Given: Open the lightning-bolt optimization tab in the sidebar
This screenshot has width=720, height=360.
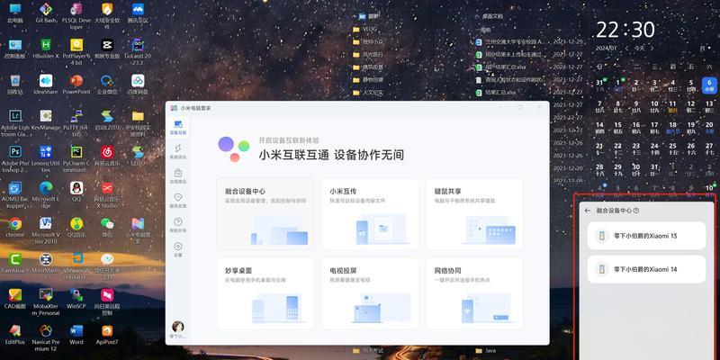Looking at the screenshot, I should tap(178, 151).
